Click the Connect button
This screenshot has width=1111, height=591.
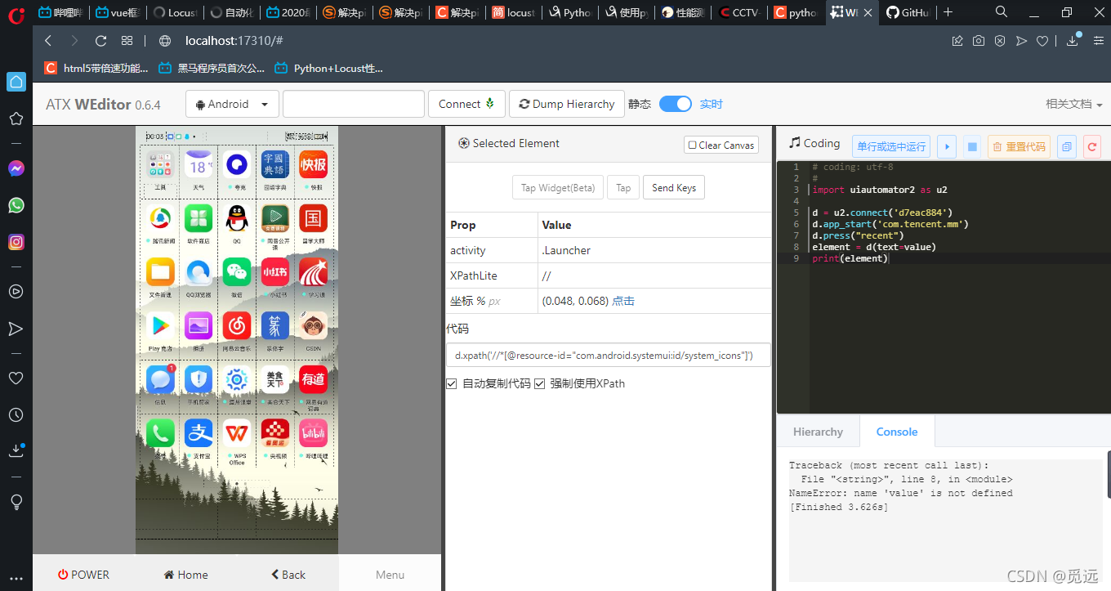(x=466, y=104)
